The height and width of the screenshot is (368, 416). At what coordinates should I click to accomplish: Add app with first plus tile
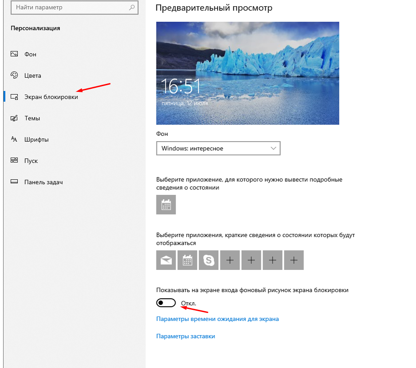[x=230, y=260]
